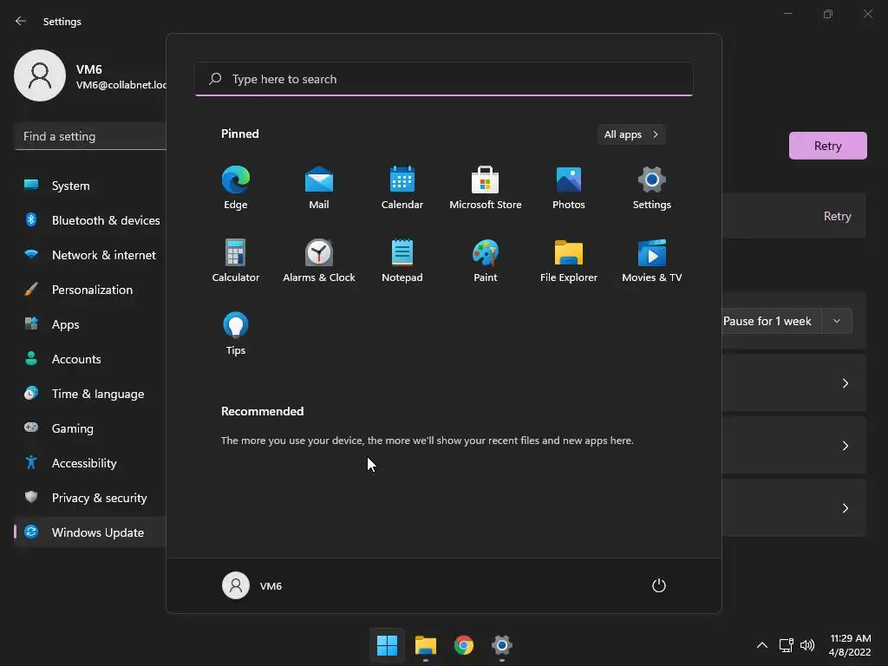The width and height of the screenshot is (888, 666).
Task: Open Alarms & Clock app
Action: tap(319, 260)
